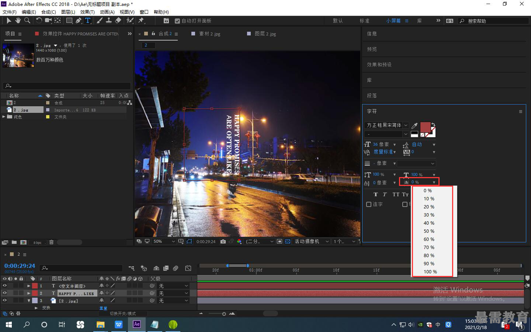The width and height of the screenshot is (531, 332).
Task: Select the Puppet Pin tool
Action: [141, 21]
